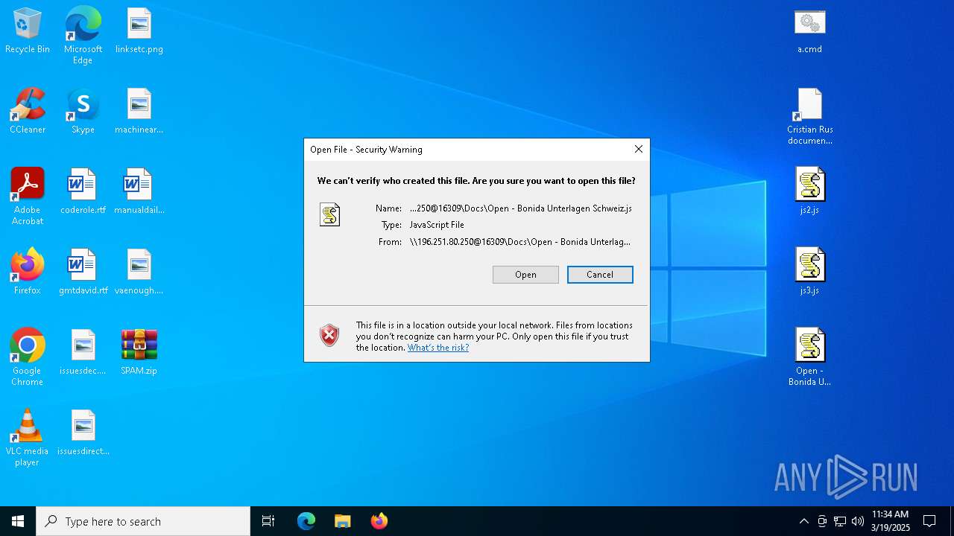
Task: Follow the "What's the risk?" link
Action: [x=438, y=348]
